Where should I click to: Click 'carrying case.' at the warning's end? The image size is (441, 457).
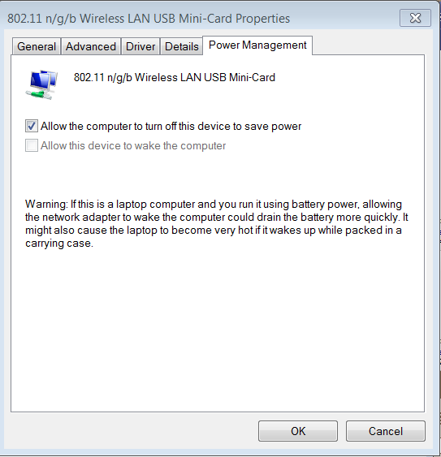(x=59, y=243)
